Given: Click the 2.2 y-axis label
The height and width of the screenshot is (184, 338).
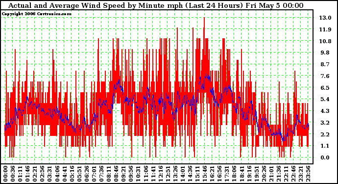Looking at the screenshot, I should coord(325,134).
